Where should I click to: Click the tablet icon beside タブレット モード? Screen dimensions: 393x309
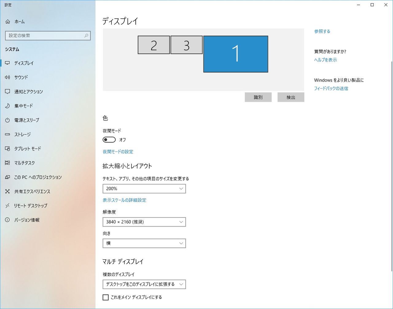pos(8,149)
